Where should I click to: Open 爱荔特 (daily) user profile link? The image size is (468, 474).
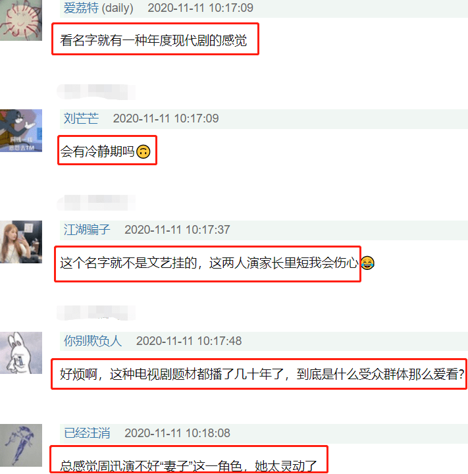click(x=98, y=8)
